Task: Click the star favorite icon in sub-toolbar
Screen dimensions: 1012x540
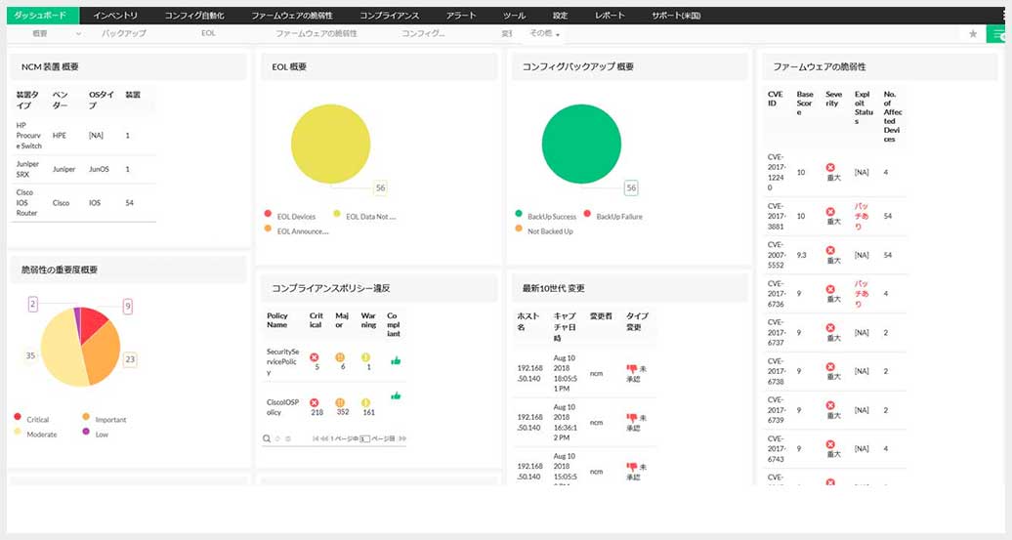Action: [x=973, y=33]
